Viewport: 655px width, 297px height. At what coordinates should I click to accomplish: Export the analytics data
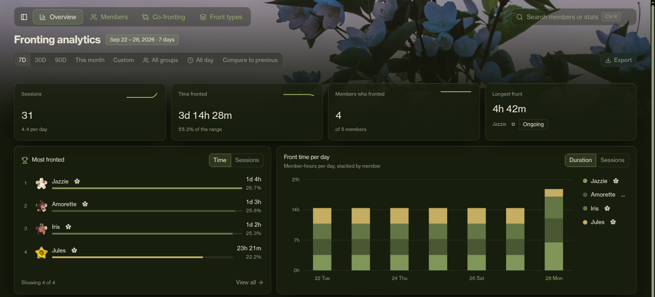pyautogui.click(x=618, y=60)
